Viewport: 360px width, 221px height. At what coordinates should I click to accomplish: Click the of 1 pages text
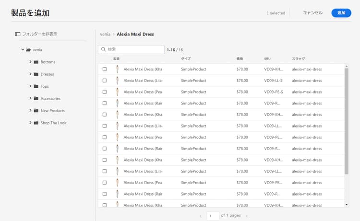coord(231,216)
